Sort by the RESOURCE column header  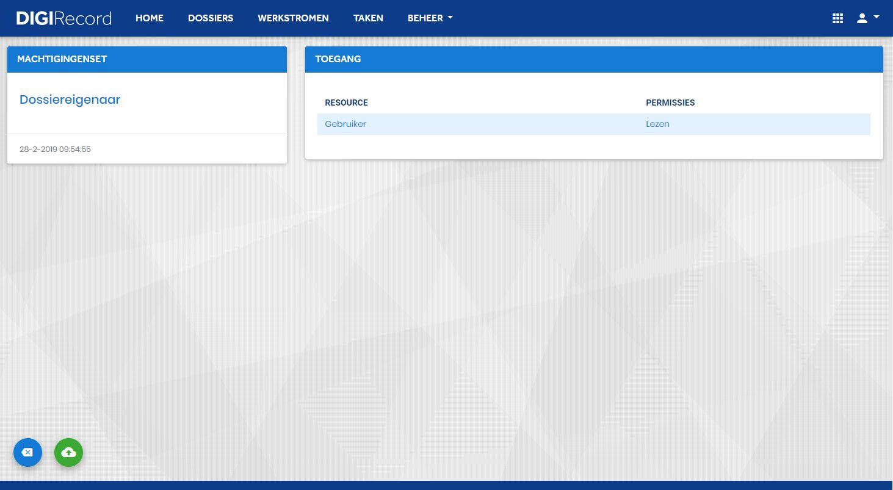coord(346,103)
